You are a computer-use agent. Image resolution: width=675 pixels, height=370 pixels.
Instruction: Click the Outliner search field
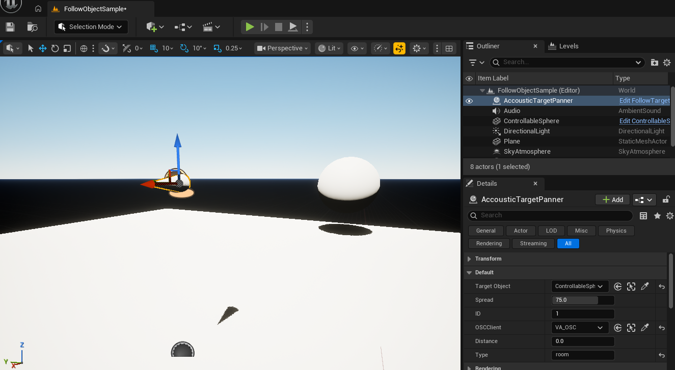tap(567, 62)
